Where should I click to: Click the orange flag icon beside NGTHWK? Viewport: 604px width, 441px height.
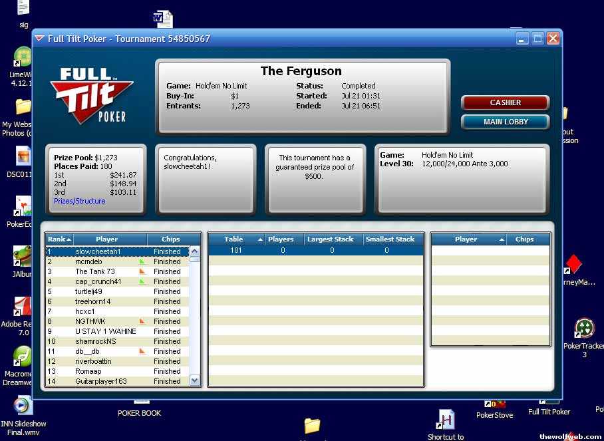142,321
